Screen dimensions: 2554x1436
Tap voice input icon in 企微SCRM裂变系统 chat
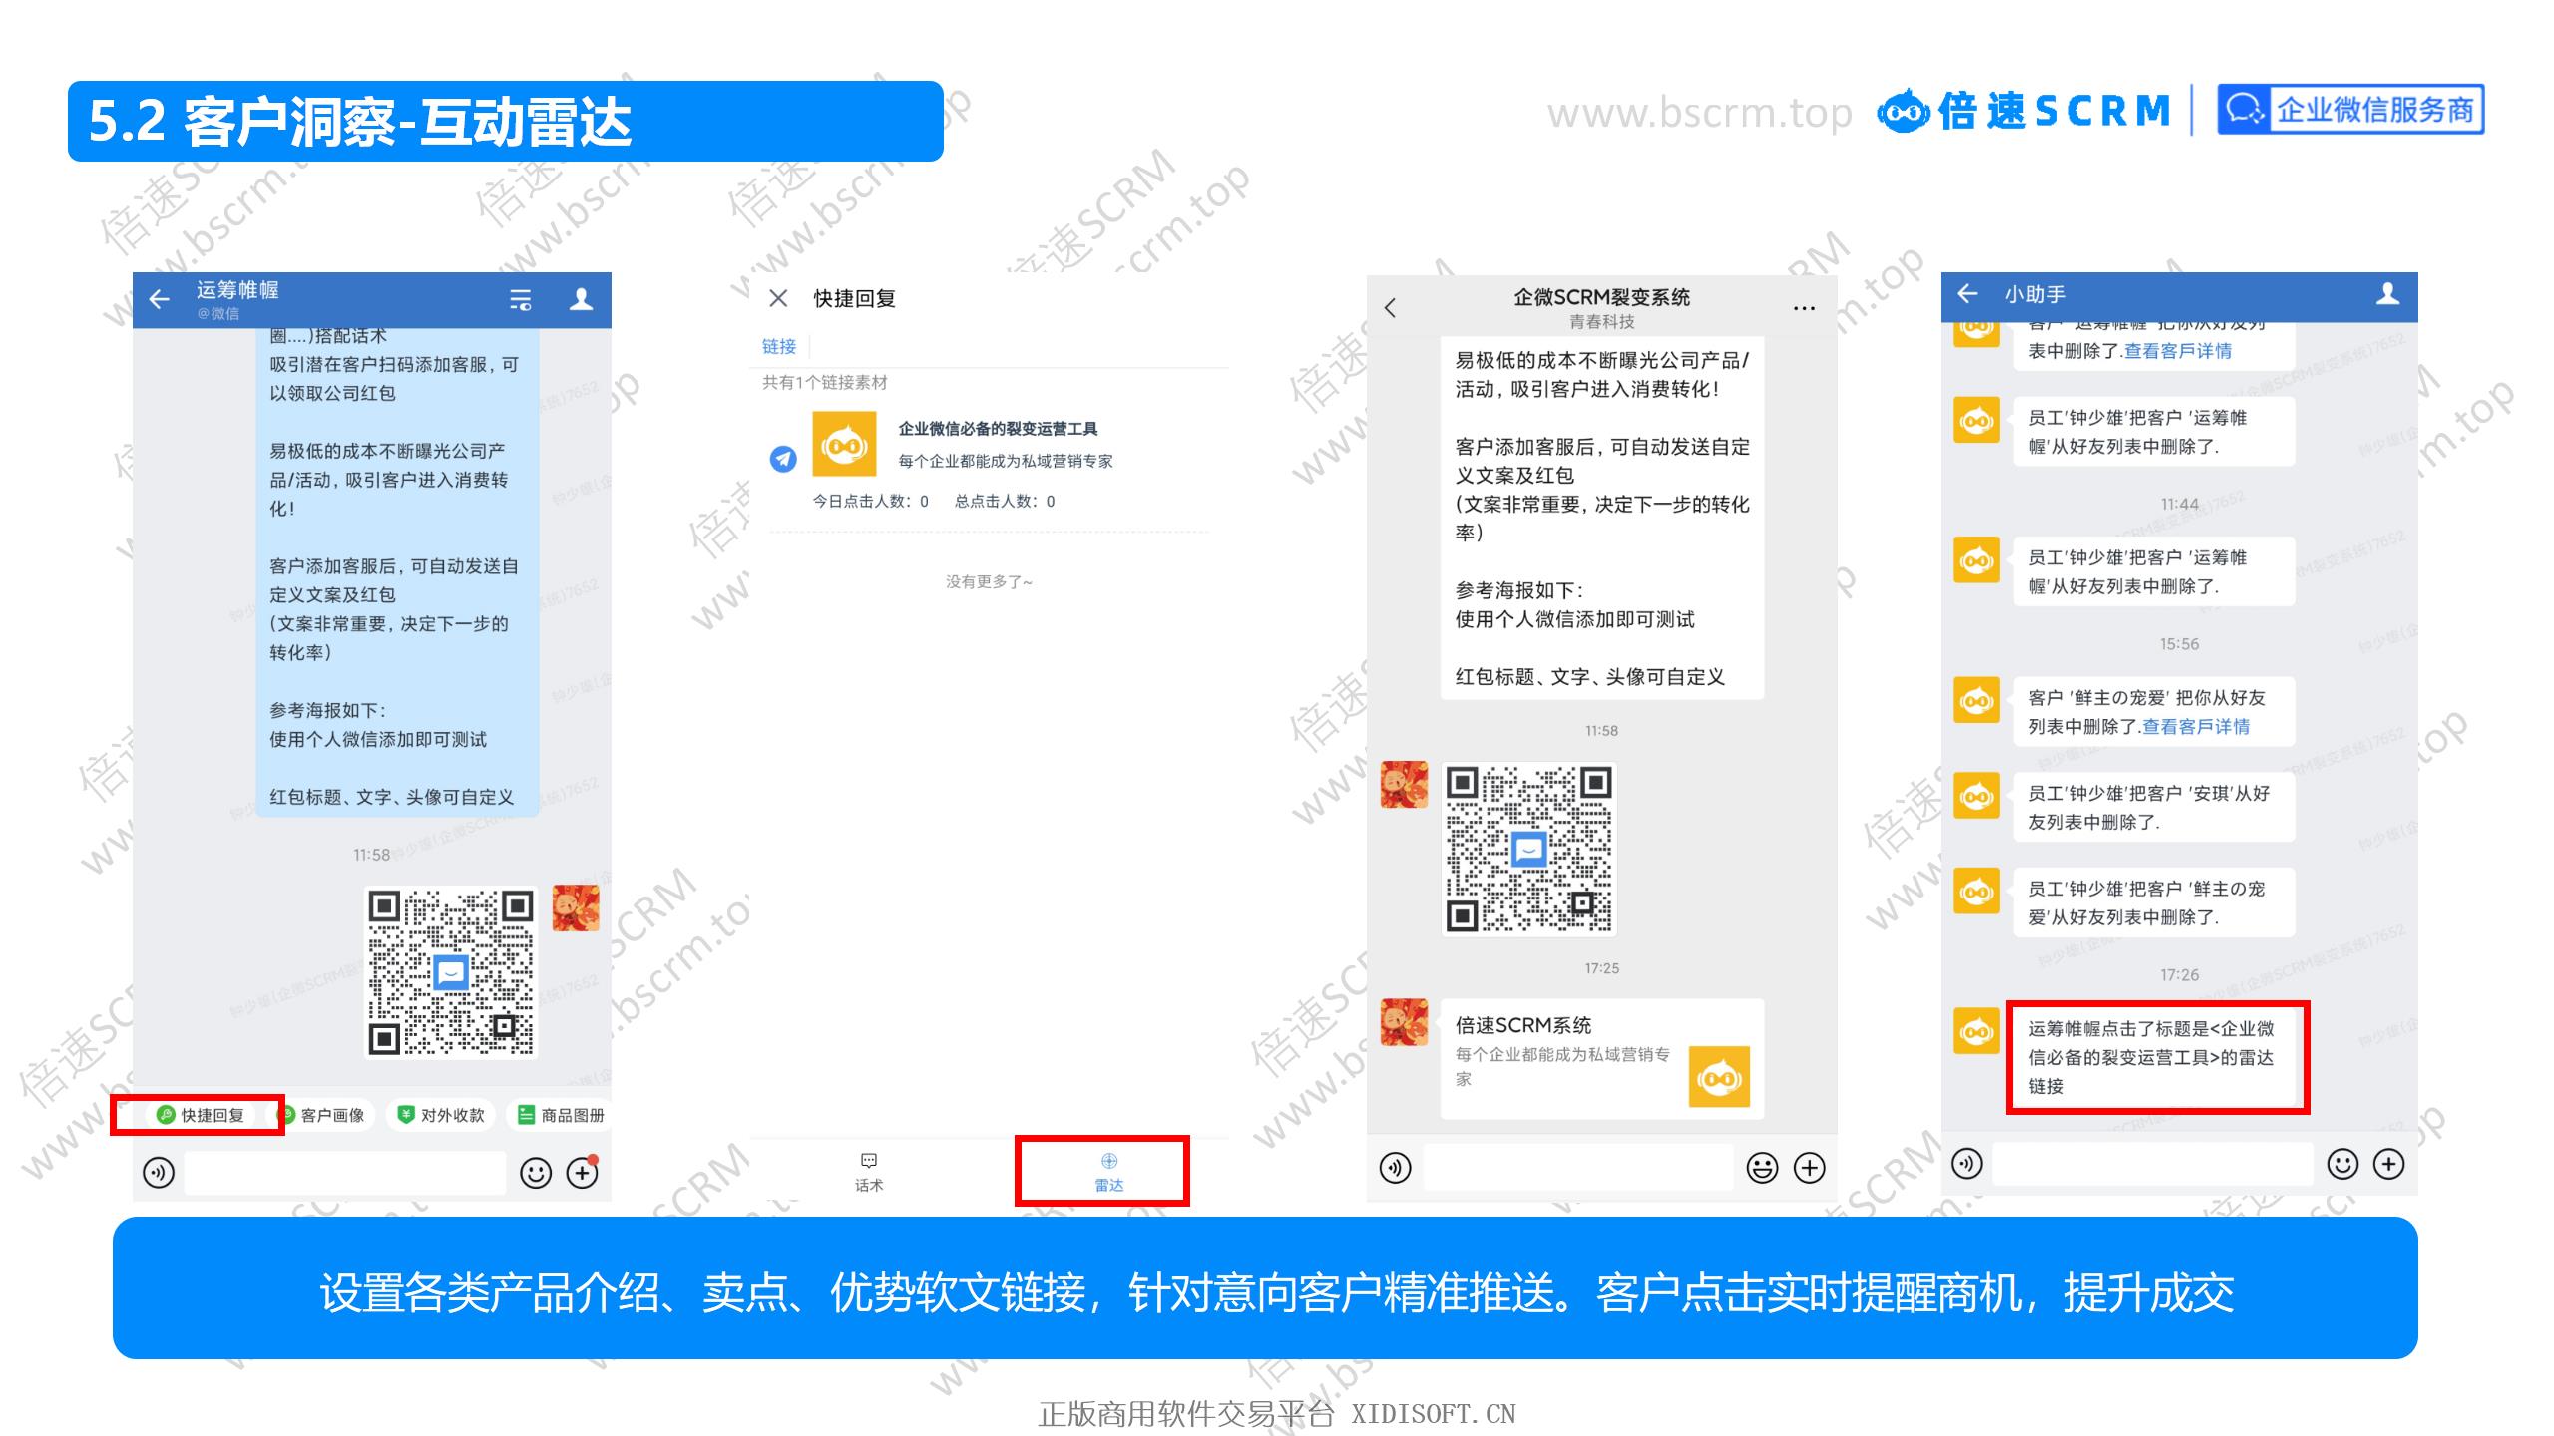click(1395, 1167)
